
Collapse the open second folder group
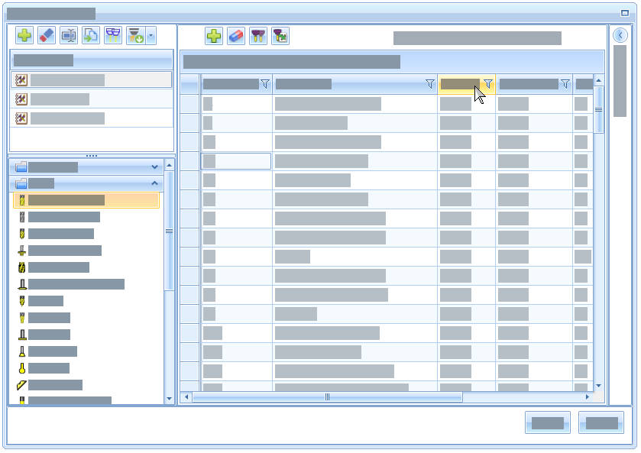point(155,183)
